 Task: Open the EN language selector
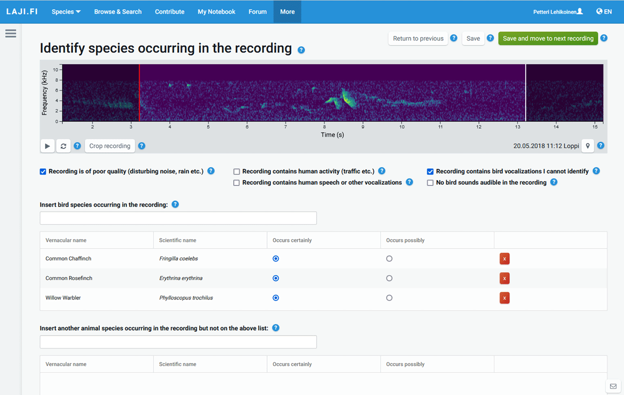[x=604, y=11]
